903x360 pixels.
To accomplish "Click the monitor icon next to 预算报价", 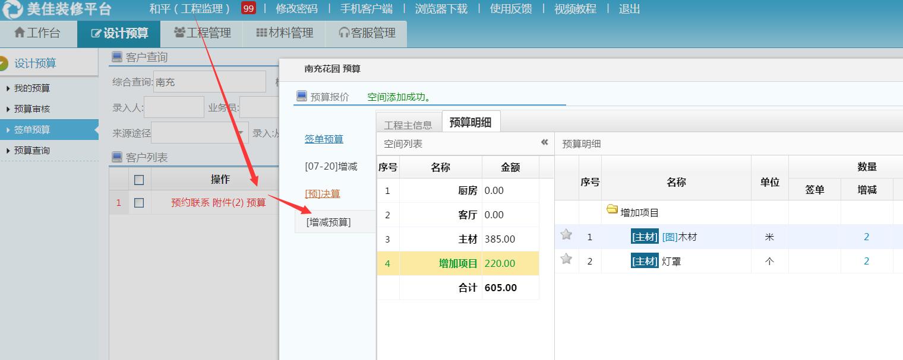I will click(302, 95).
